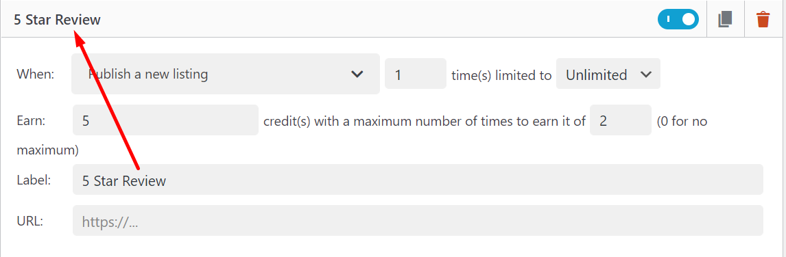Focus the time(s) count field showing 1
This screenshot has width=786, height=257.
[x=416, y=74]
